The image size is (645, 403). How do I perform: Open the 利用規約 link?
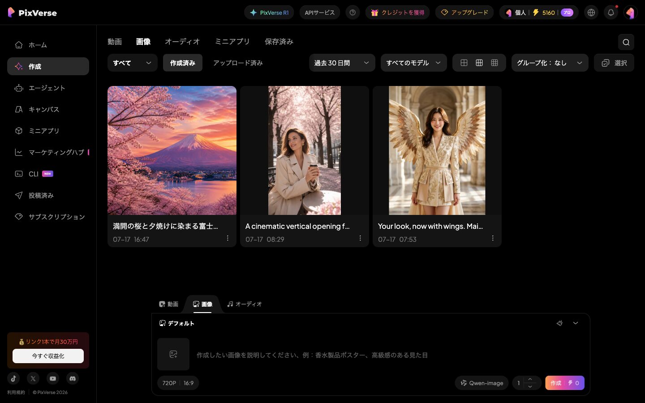point(16,392)
